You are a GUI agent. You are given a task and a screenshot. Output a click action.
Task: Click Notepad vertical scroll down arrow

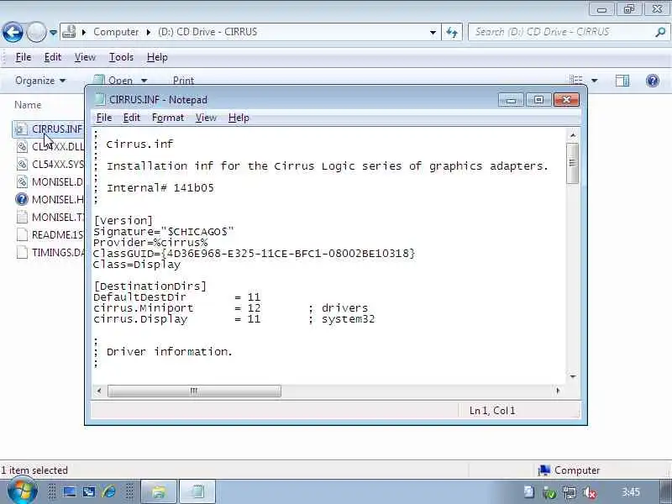point(573,376)
